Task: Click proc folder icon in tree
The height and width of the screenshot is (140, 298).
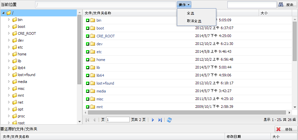Action: point(15,116)
